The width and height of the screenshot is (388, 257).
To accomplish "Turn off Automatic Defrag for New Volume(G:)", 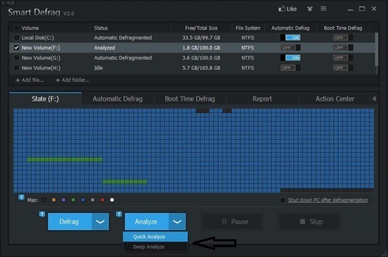I will pyautogui.click(x=290, y=58).
